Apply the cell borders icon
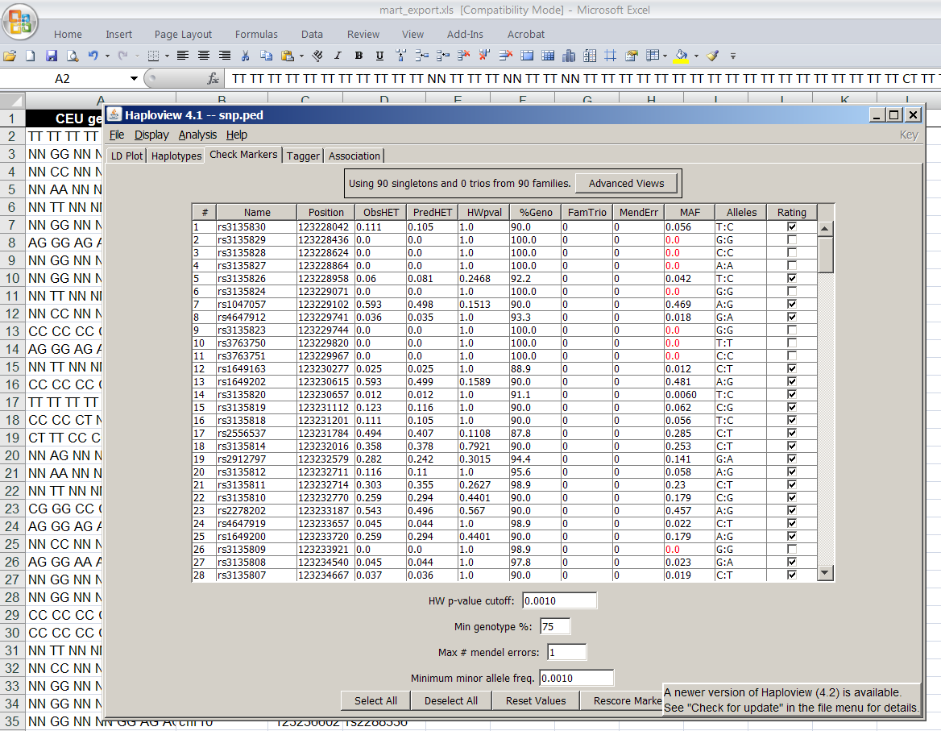Image resolution: width=941 pixels, height=731 pixels. click(x=154, y=56)
